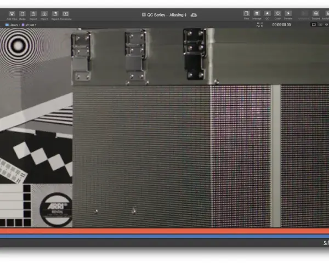Image resolution: width=329 pixels, height=263 pixels.
Task: Click the dimmed toolbar icon left of Scopes
Action: [304, 13]
